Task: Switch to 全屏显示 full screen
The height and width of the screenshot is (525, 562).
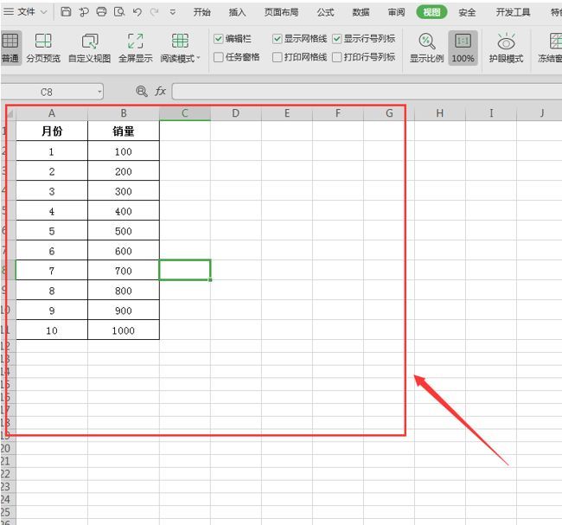Action: point(136,48)
